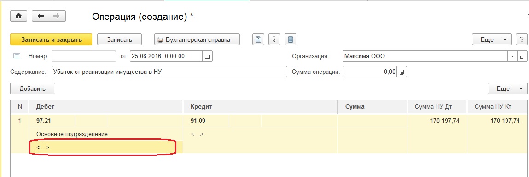The image size is (529, 177).
Task: Navigate back with the left arrow
Action: point(41,16)
